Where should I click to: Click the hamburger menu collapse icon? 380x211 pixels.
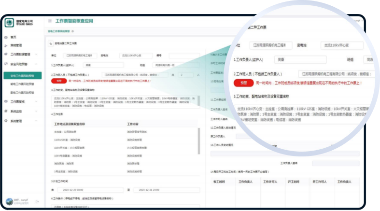point(50,21)
